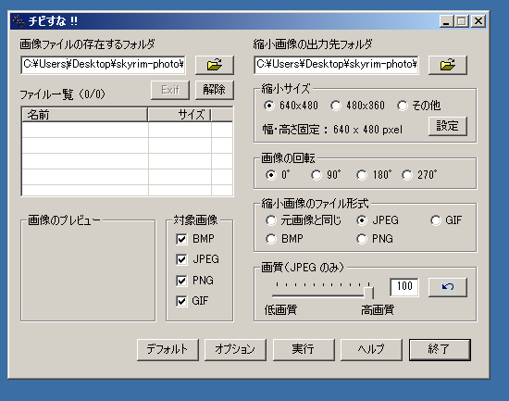Click 終了 to exit the app

pyautogui.click(x=440, y=350)
